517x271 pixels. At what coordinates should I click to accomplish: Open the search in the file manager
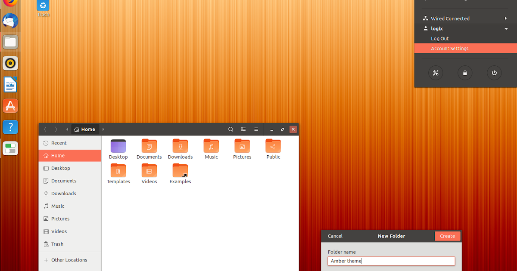(x=230, y=129)
